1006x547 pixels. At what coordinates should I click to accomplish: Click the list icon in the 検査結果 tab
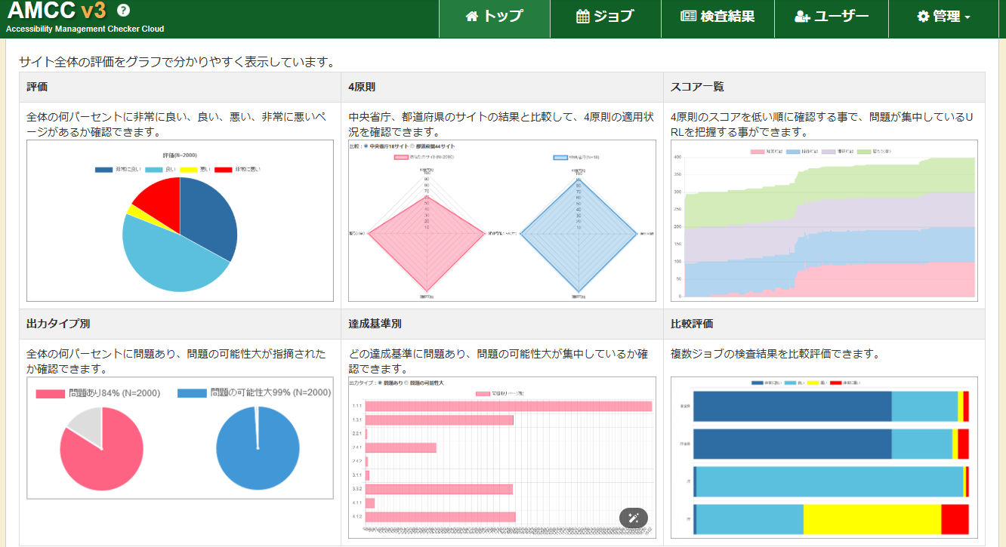pos(688,16)
